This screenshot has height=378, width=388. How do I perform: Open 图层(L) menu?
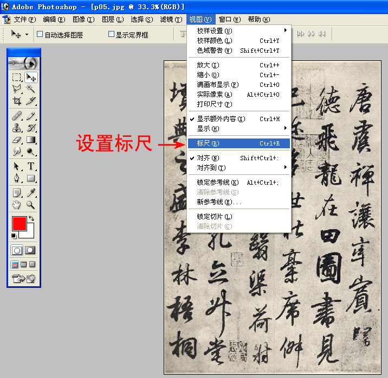coord(113,20)
